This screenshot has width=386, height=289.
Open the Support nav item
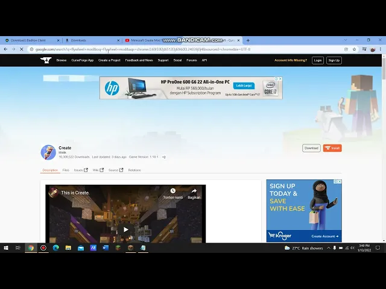(163, 60)
